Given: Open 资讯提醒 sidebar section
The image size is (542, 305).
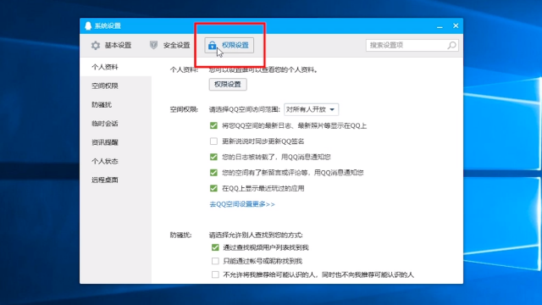Looking at the screenshot, I should pyautogui.click(x=115, y=142).
